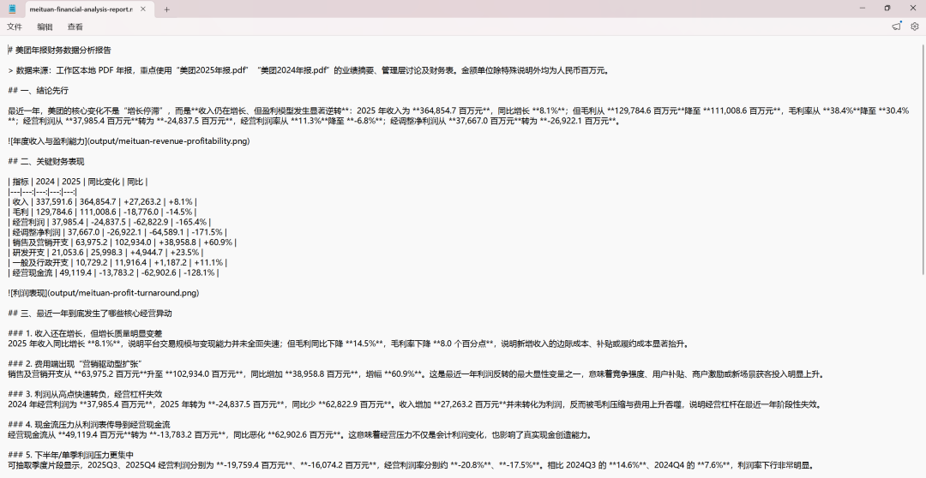Click the heading '## 三、最近一年到底发生了哪些核心经营异动'
The image size is (926, 478).
pyautogui.click(x=90, y=313)
